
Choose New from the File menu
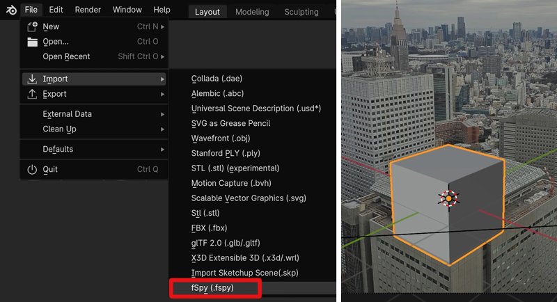(x=95, y=26)
